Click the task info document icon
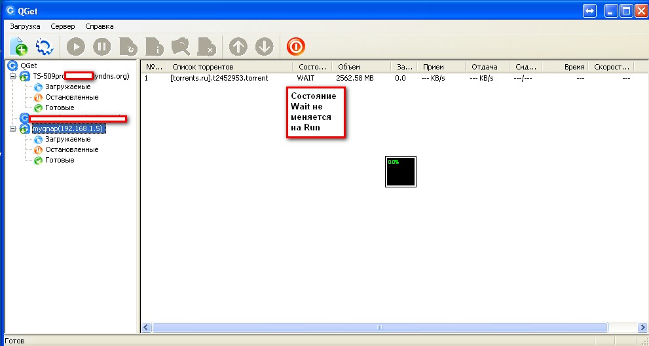This screenshot has width=649, height=346. [155, 47]
